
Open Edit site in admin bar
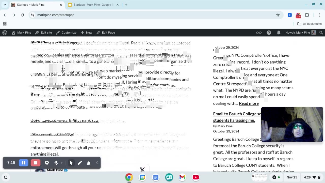pos(43,33)
